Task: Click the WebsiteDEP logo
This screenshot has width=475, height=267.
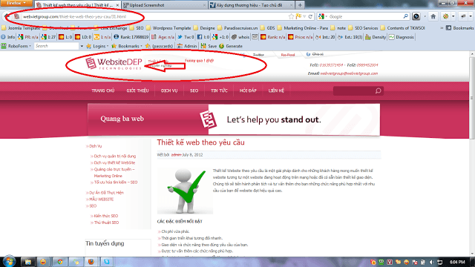Action: pyautogui.click(x=114, y=64)
